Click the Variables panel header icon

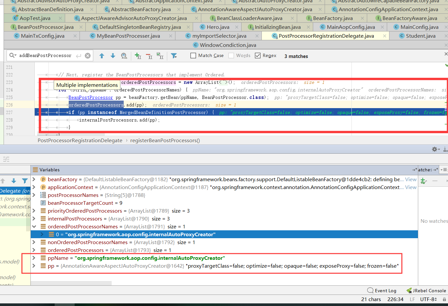point(35,170)
